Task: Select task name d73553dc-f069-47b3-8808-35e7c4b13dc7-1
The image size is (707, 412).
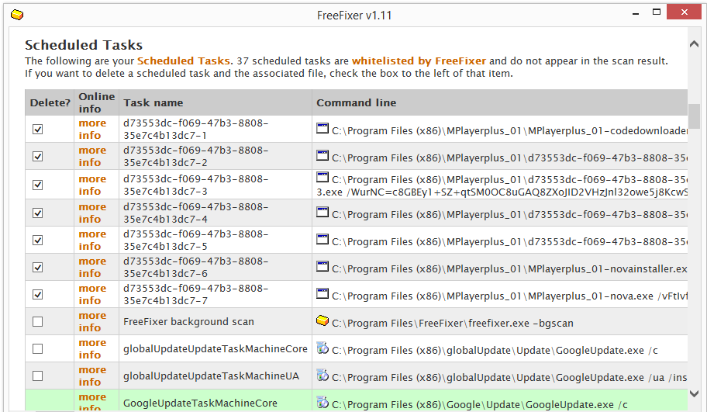Action: pyautogui.click(x=195, y=129)
